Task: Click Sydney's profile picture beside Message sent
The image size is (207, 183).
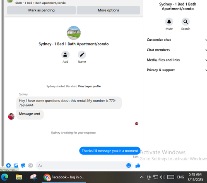Action: point(11,116)
